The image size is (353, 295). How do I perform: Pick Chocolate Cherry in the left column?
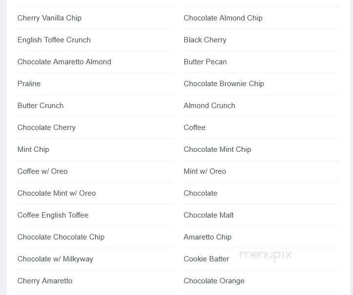click(x=46, y=128)
